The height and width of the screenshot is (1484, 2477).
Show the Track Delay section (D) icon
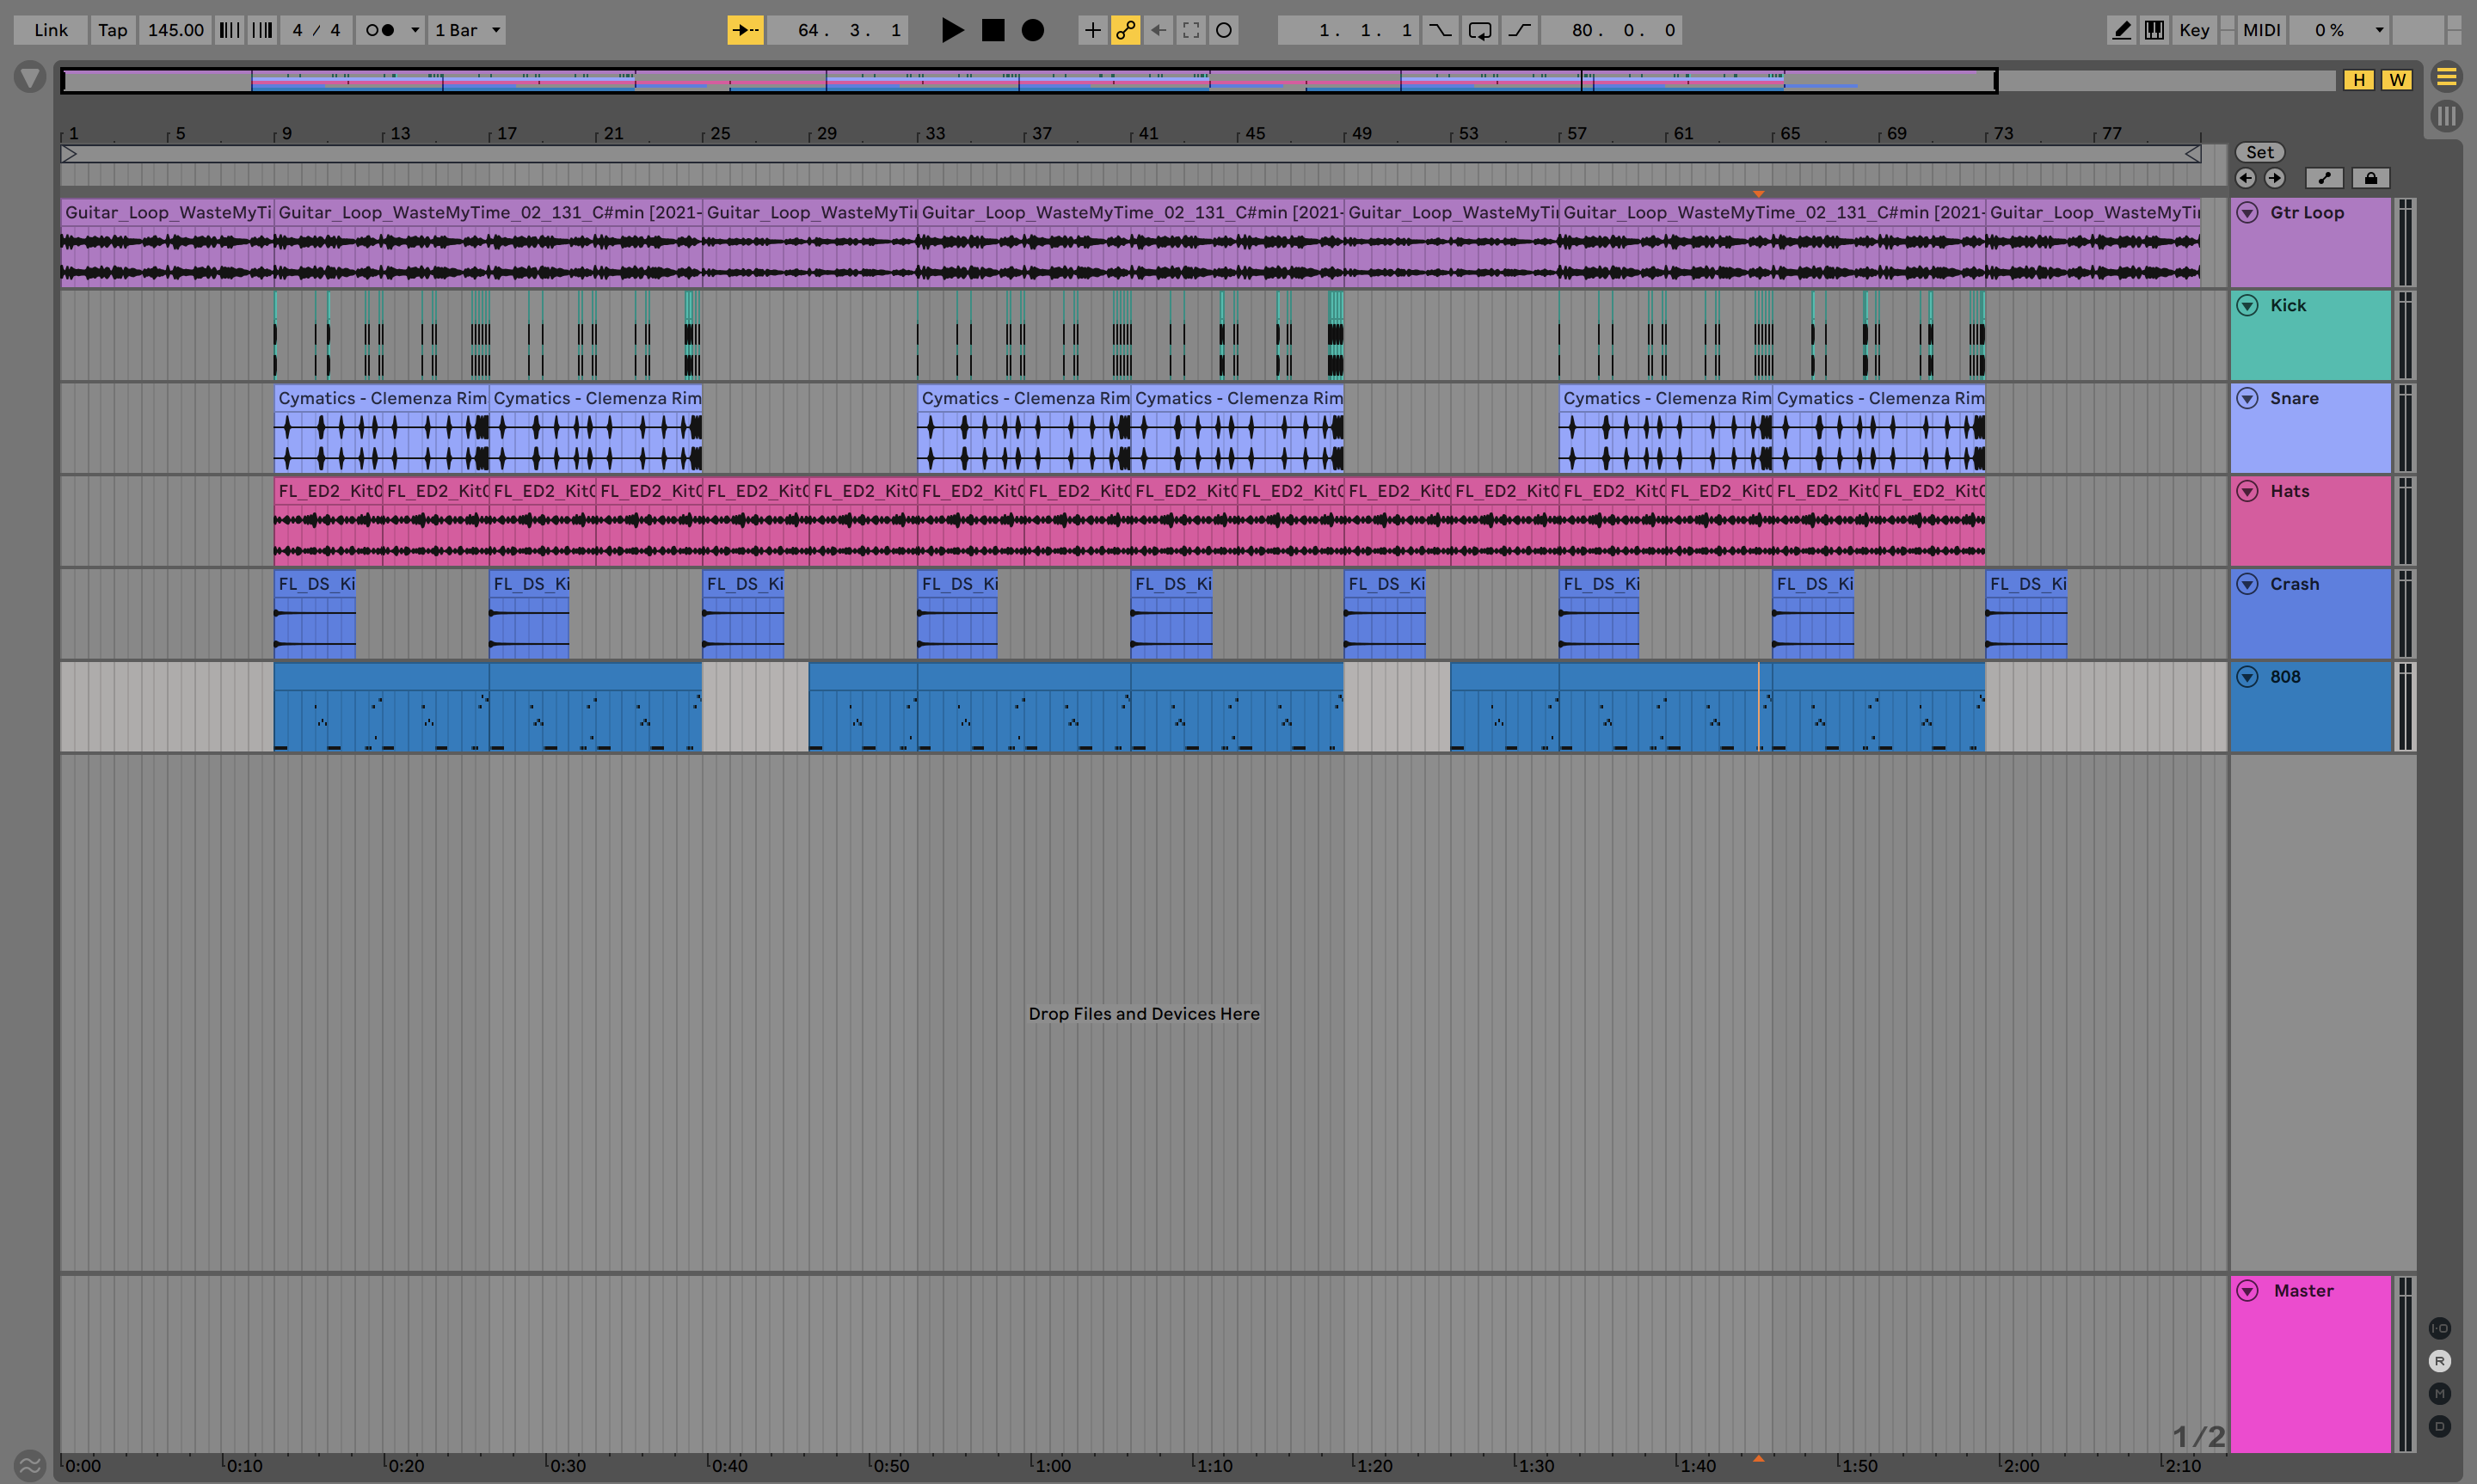(2440, 1427)
